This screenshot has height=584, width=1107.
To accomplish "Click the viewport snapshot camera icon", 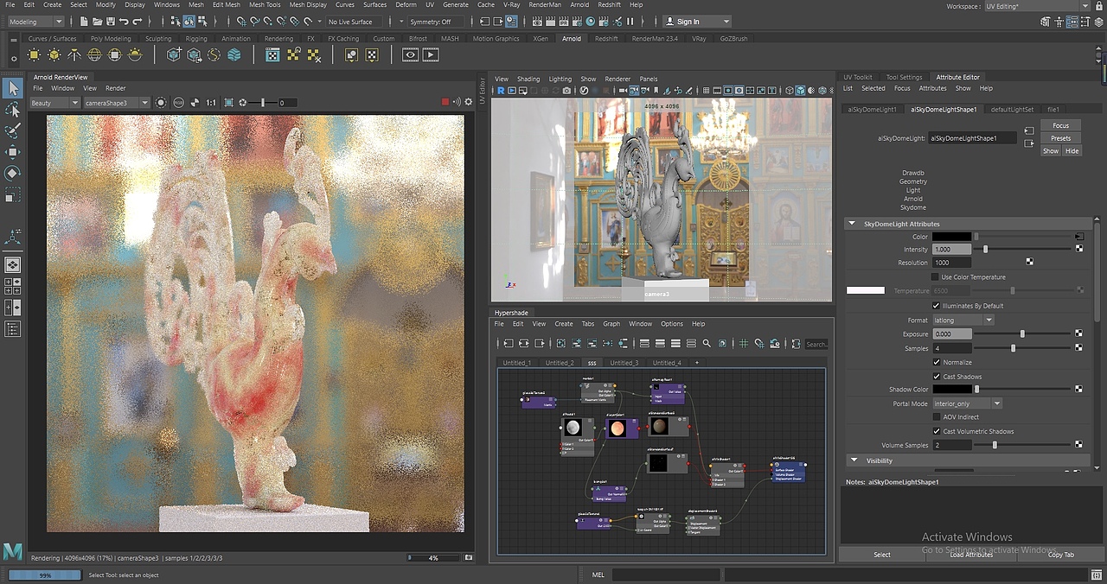I will pyautogui.click(x=566, y=90).
